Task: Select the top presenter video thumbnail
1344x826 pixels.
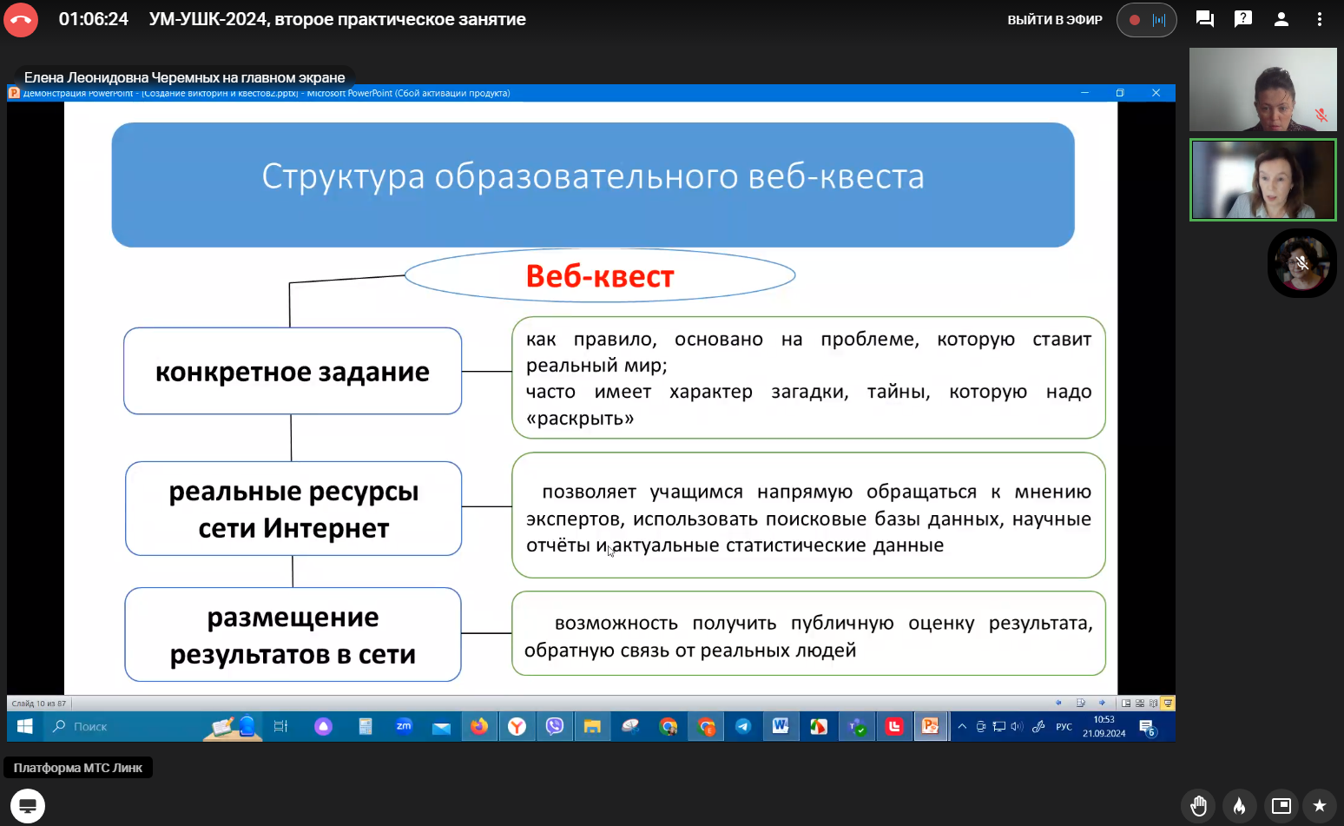Action: point(1262,89)
